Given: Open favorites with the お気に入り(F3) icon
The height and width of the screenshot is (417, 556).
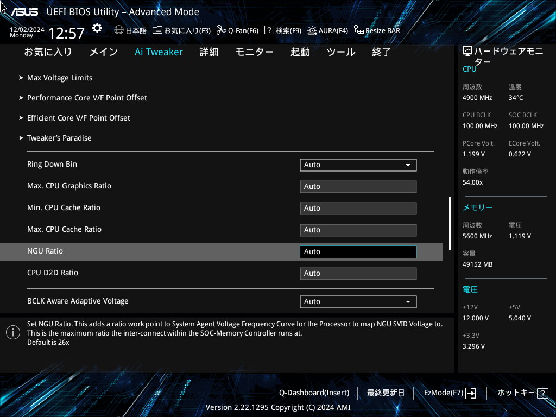Looking at the screenshot, I should coord(157,30).
